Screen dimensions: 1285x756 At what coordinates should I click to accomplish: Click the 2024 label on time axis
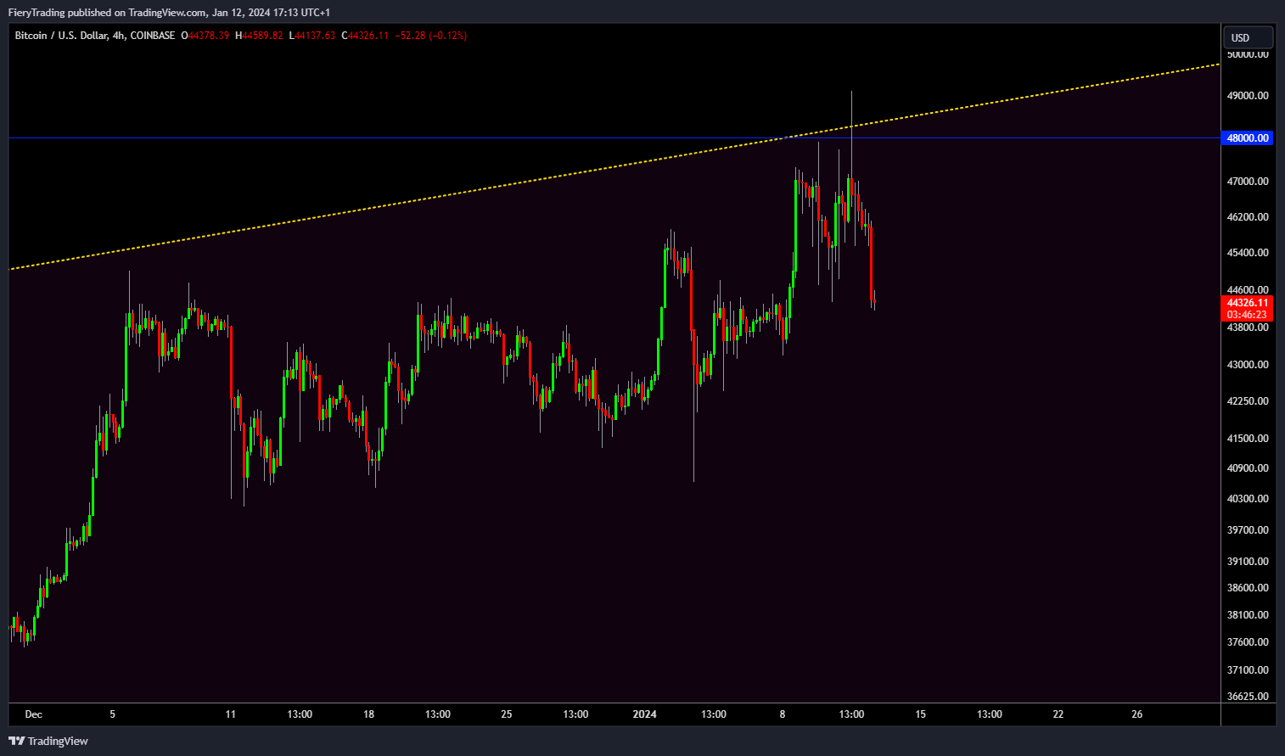(645, 714)
